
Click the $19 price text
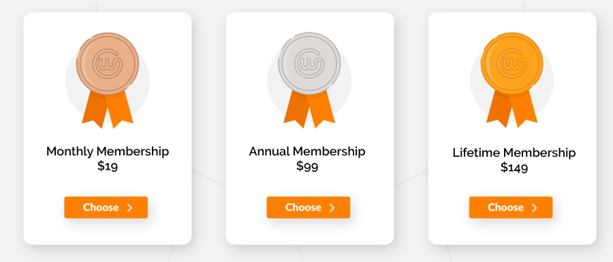[x=108, y=166]
